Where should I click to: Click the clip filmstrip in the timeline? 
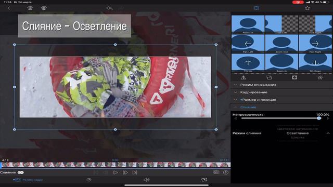[x=116, y=165]
